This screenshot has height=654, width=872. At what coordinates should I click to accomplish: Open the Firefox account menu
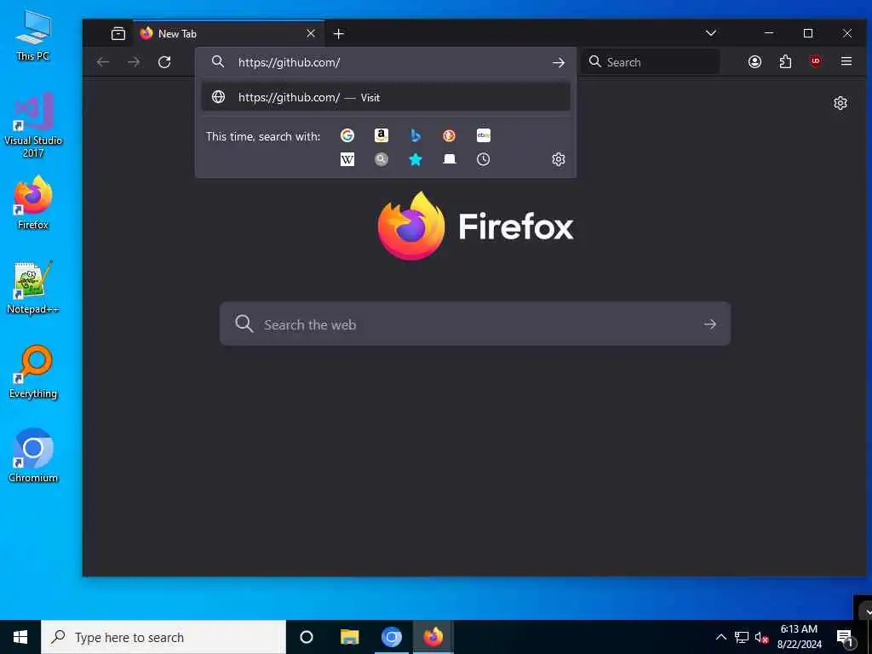(754, 61)
